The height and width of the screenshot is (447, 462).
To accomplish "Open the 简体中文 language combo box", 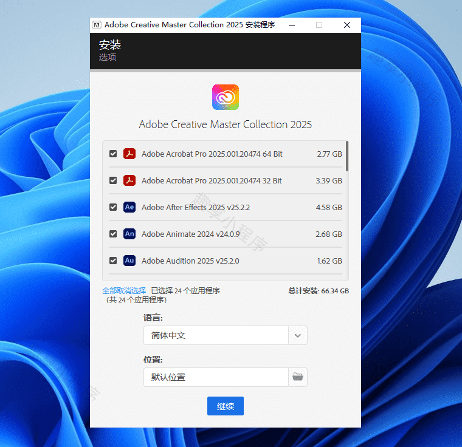I will 226,335.
